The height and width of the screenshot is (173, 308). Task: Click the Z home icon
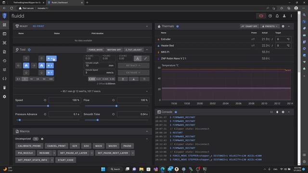41,65
